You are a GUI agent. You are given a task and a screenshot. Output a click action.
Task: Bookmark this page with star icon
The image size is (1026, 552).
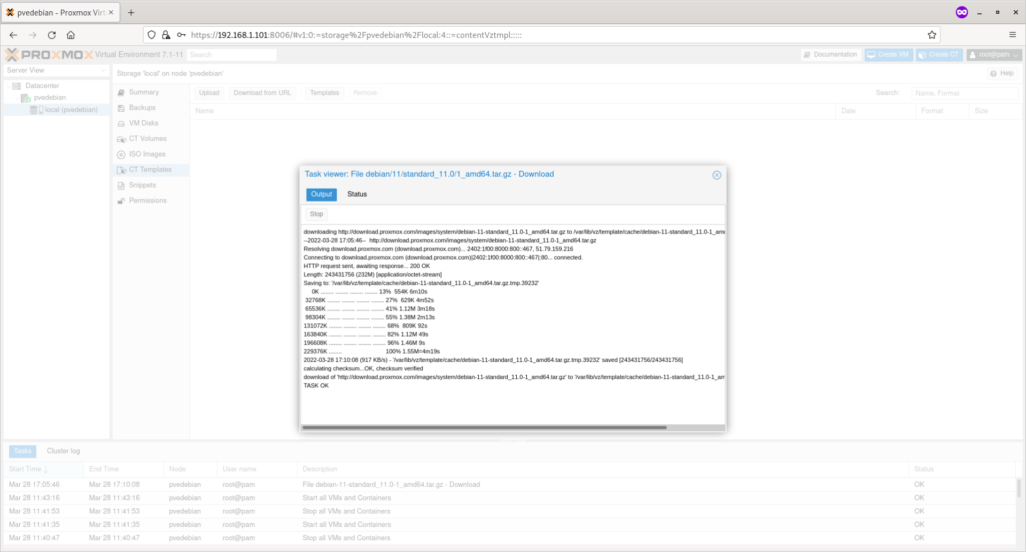(x=931, y=35)
